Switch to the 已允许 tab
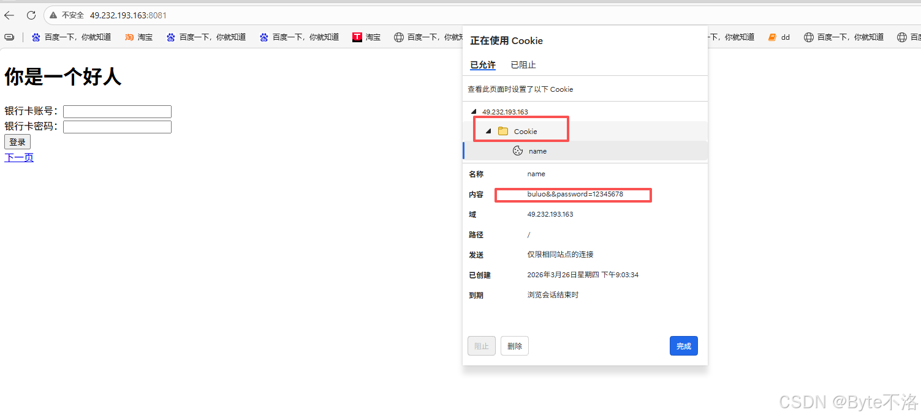This screenshot has height=418, width=921. click(483, 65)
